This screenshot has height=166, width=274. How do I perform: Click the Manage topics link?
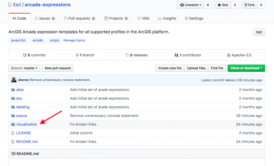(74, 40)
